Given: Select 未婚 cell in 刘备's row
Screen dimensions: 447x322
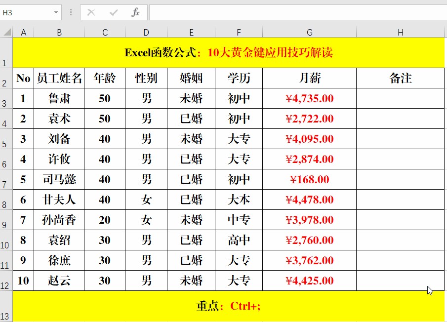Looking at the screenshot, I should pos(191,139).
